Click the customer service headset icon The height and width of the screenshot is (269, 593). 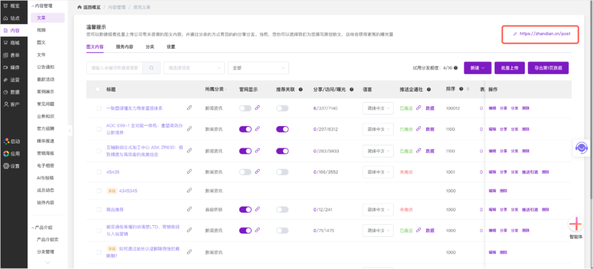581,147
